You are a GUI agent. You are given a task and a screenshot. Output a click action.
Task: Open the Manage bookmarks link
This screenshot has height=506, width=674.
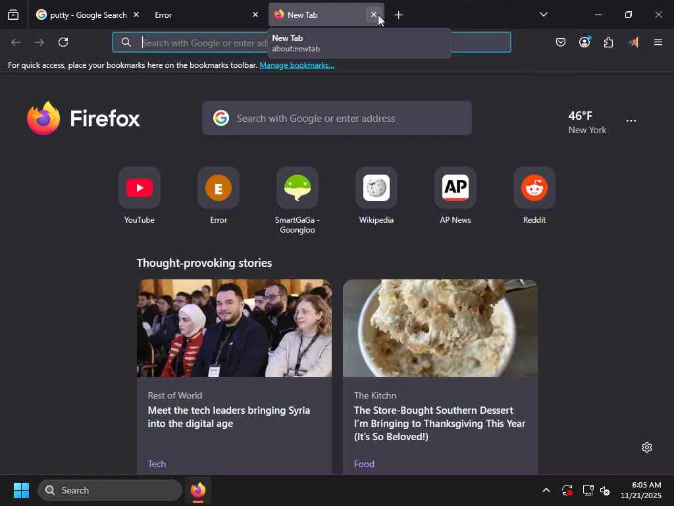[297, 65]
